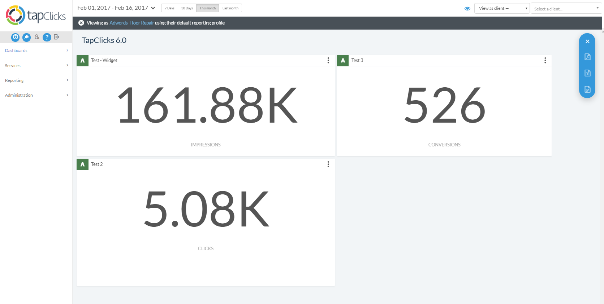Toggle the eye preview icon
The width and height of the screenshot is (604, 304).
point(467,8)
